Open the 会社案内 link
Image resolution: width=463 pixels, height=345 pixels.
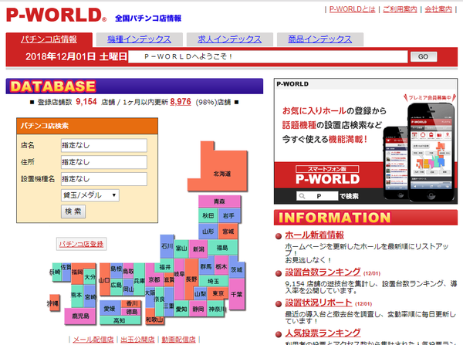pyautogui.click(x=438, y=9)
